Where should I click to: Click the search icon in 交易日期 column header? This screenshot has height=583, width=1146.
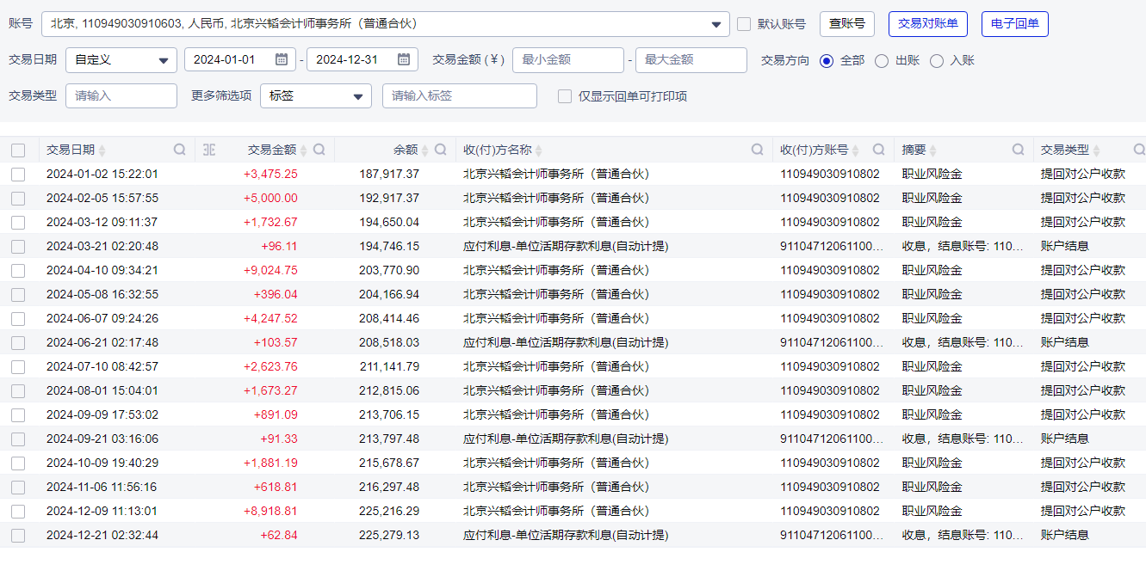(x=179, y=150)
